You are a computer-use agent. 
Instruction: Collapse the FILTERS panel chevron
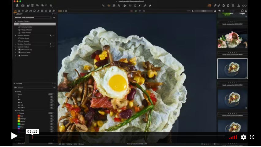[x=14, y=84]
